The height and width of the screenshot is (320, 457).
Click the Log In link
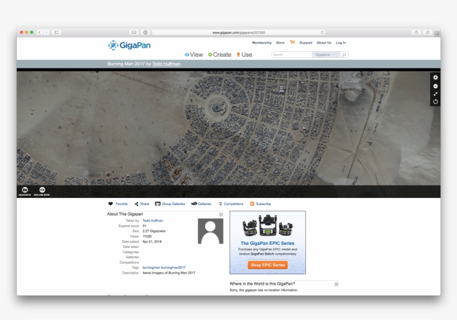341,42
